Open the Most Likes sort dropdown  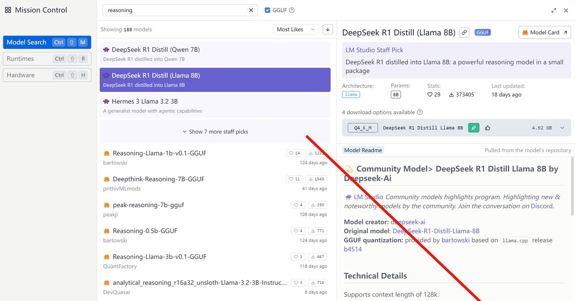296,30
